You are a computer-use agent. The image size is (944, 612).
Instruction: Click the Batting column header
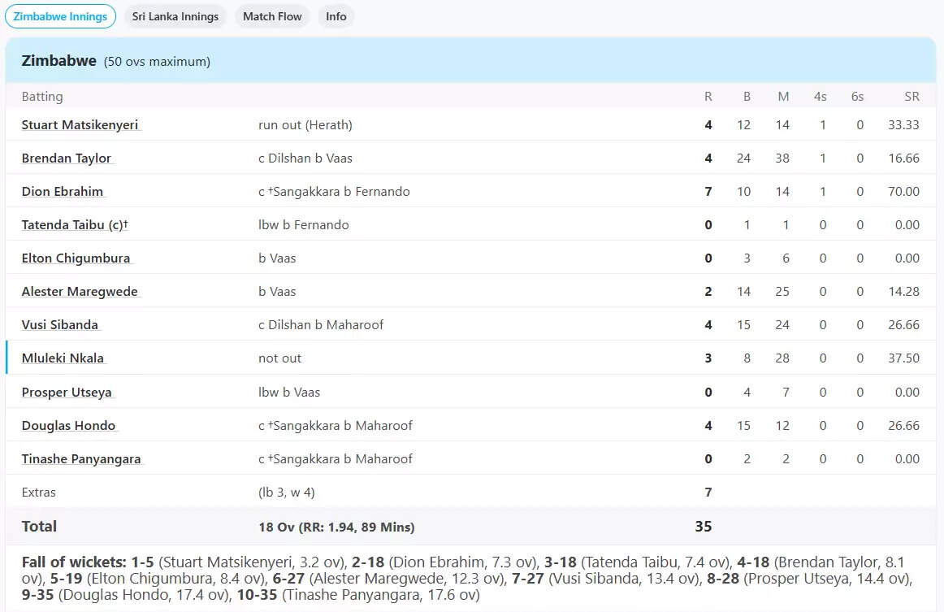[42, 97]
